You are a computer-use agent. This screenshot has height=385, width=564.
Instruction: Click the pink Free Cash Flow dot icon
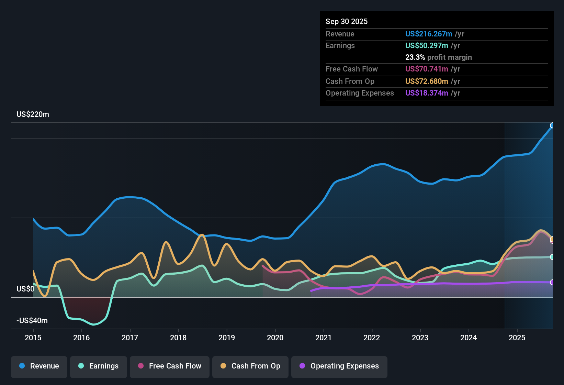(140, 366)
